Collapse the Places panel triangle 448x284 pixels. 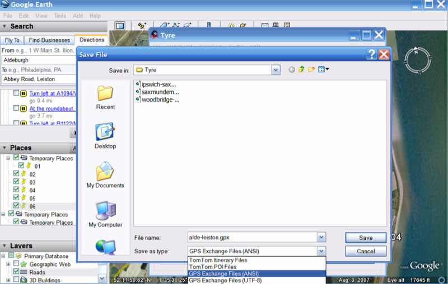[4, 148]
